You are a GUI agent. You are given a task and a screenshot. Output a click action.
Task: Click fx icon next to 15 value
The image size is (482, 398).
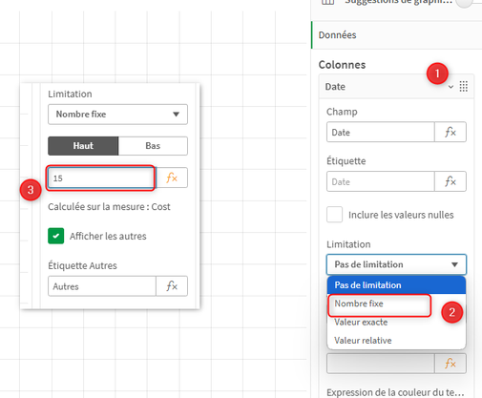tap(172, 178)
